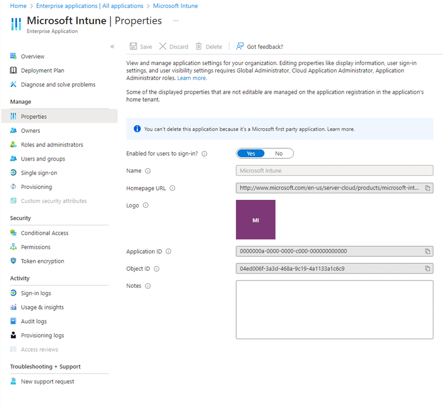Set sign-in enabled to No
The width and height of the screenshot is (443, 405).
(279, 153)
